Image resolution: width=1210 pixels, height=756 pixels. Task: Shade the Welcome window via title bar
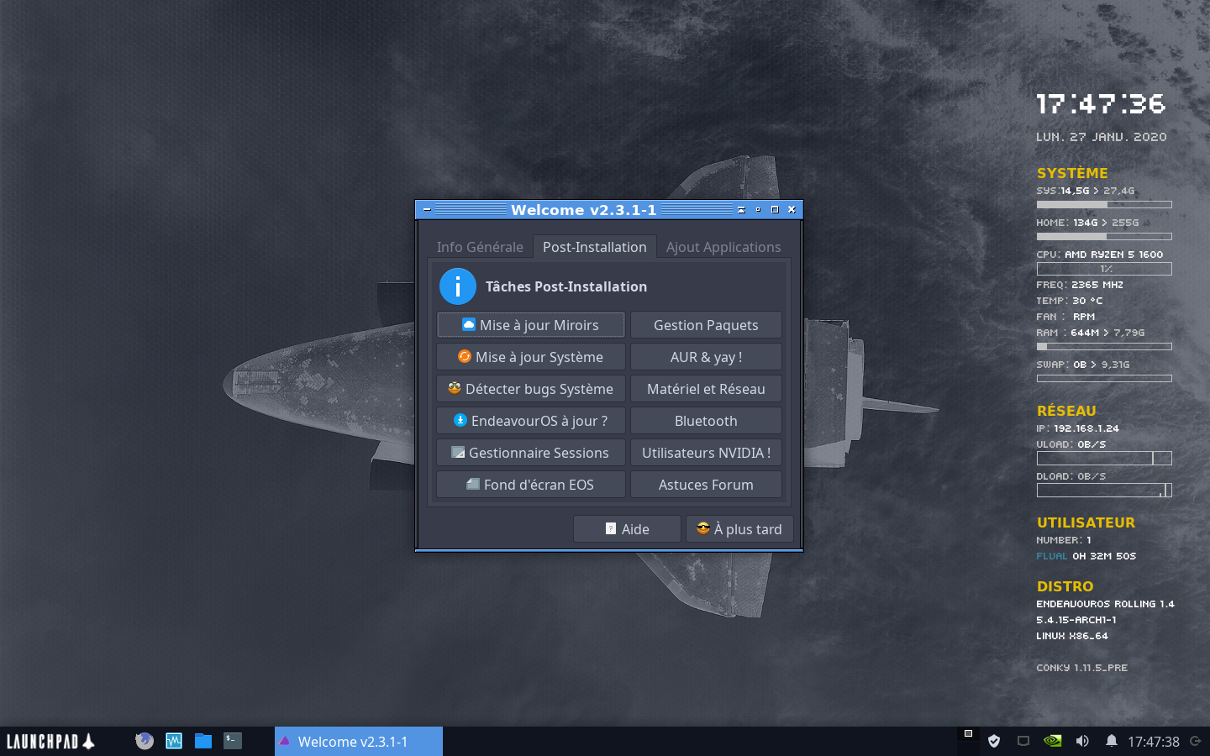741,210
